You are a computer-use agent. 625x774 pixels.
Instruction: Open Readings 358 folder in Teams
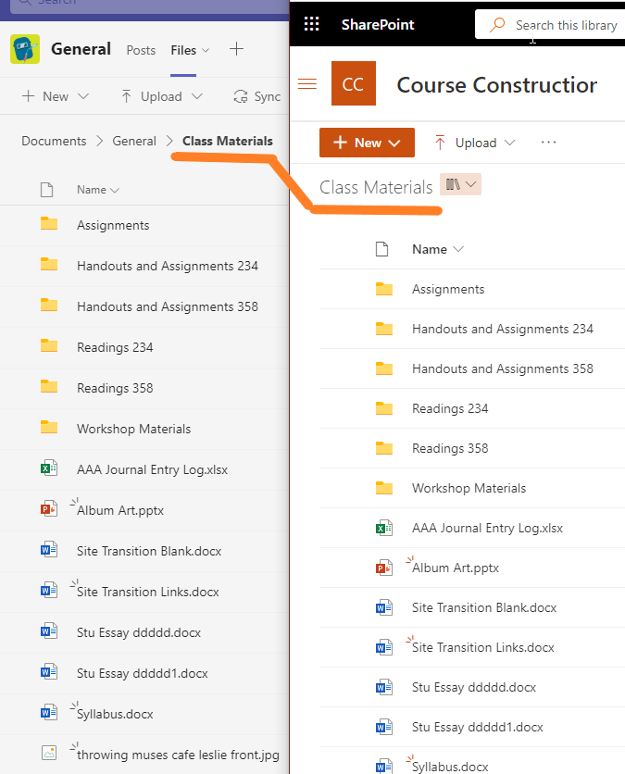tap(115, 389)
